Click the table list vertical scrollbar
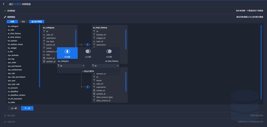267x127 pixels. coord(39,56)
